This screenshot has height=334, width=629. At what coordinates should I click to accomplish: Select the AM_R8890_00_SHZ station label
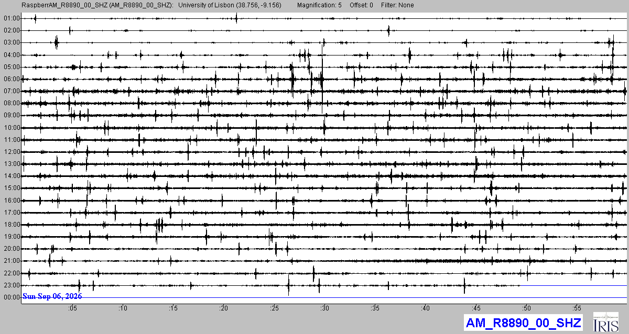(524, 322)
